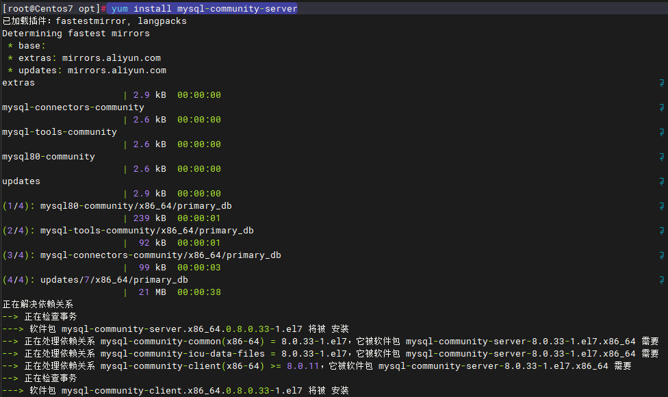Click the mysql-community-client(x86-64) >= 8.0.11 dependency line
The image size is (668, 397).
pyautogui.click(x=317, y=366)
